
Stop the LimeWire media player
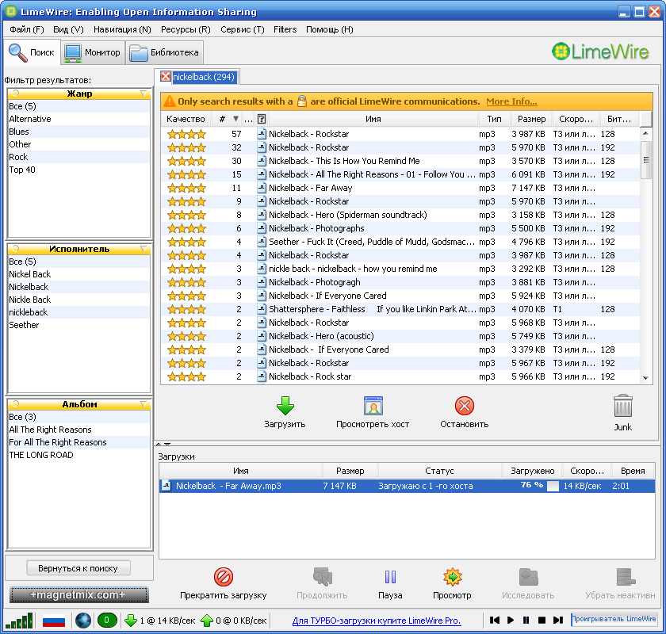click(x=542, y=621)
